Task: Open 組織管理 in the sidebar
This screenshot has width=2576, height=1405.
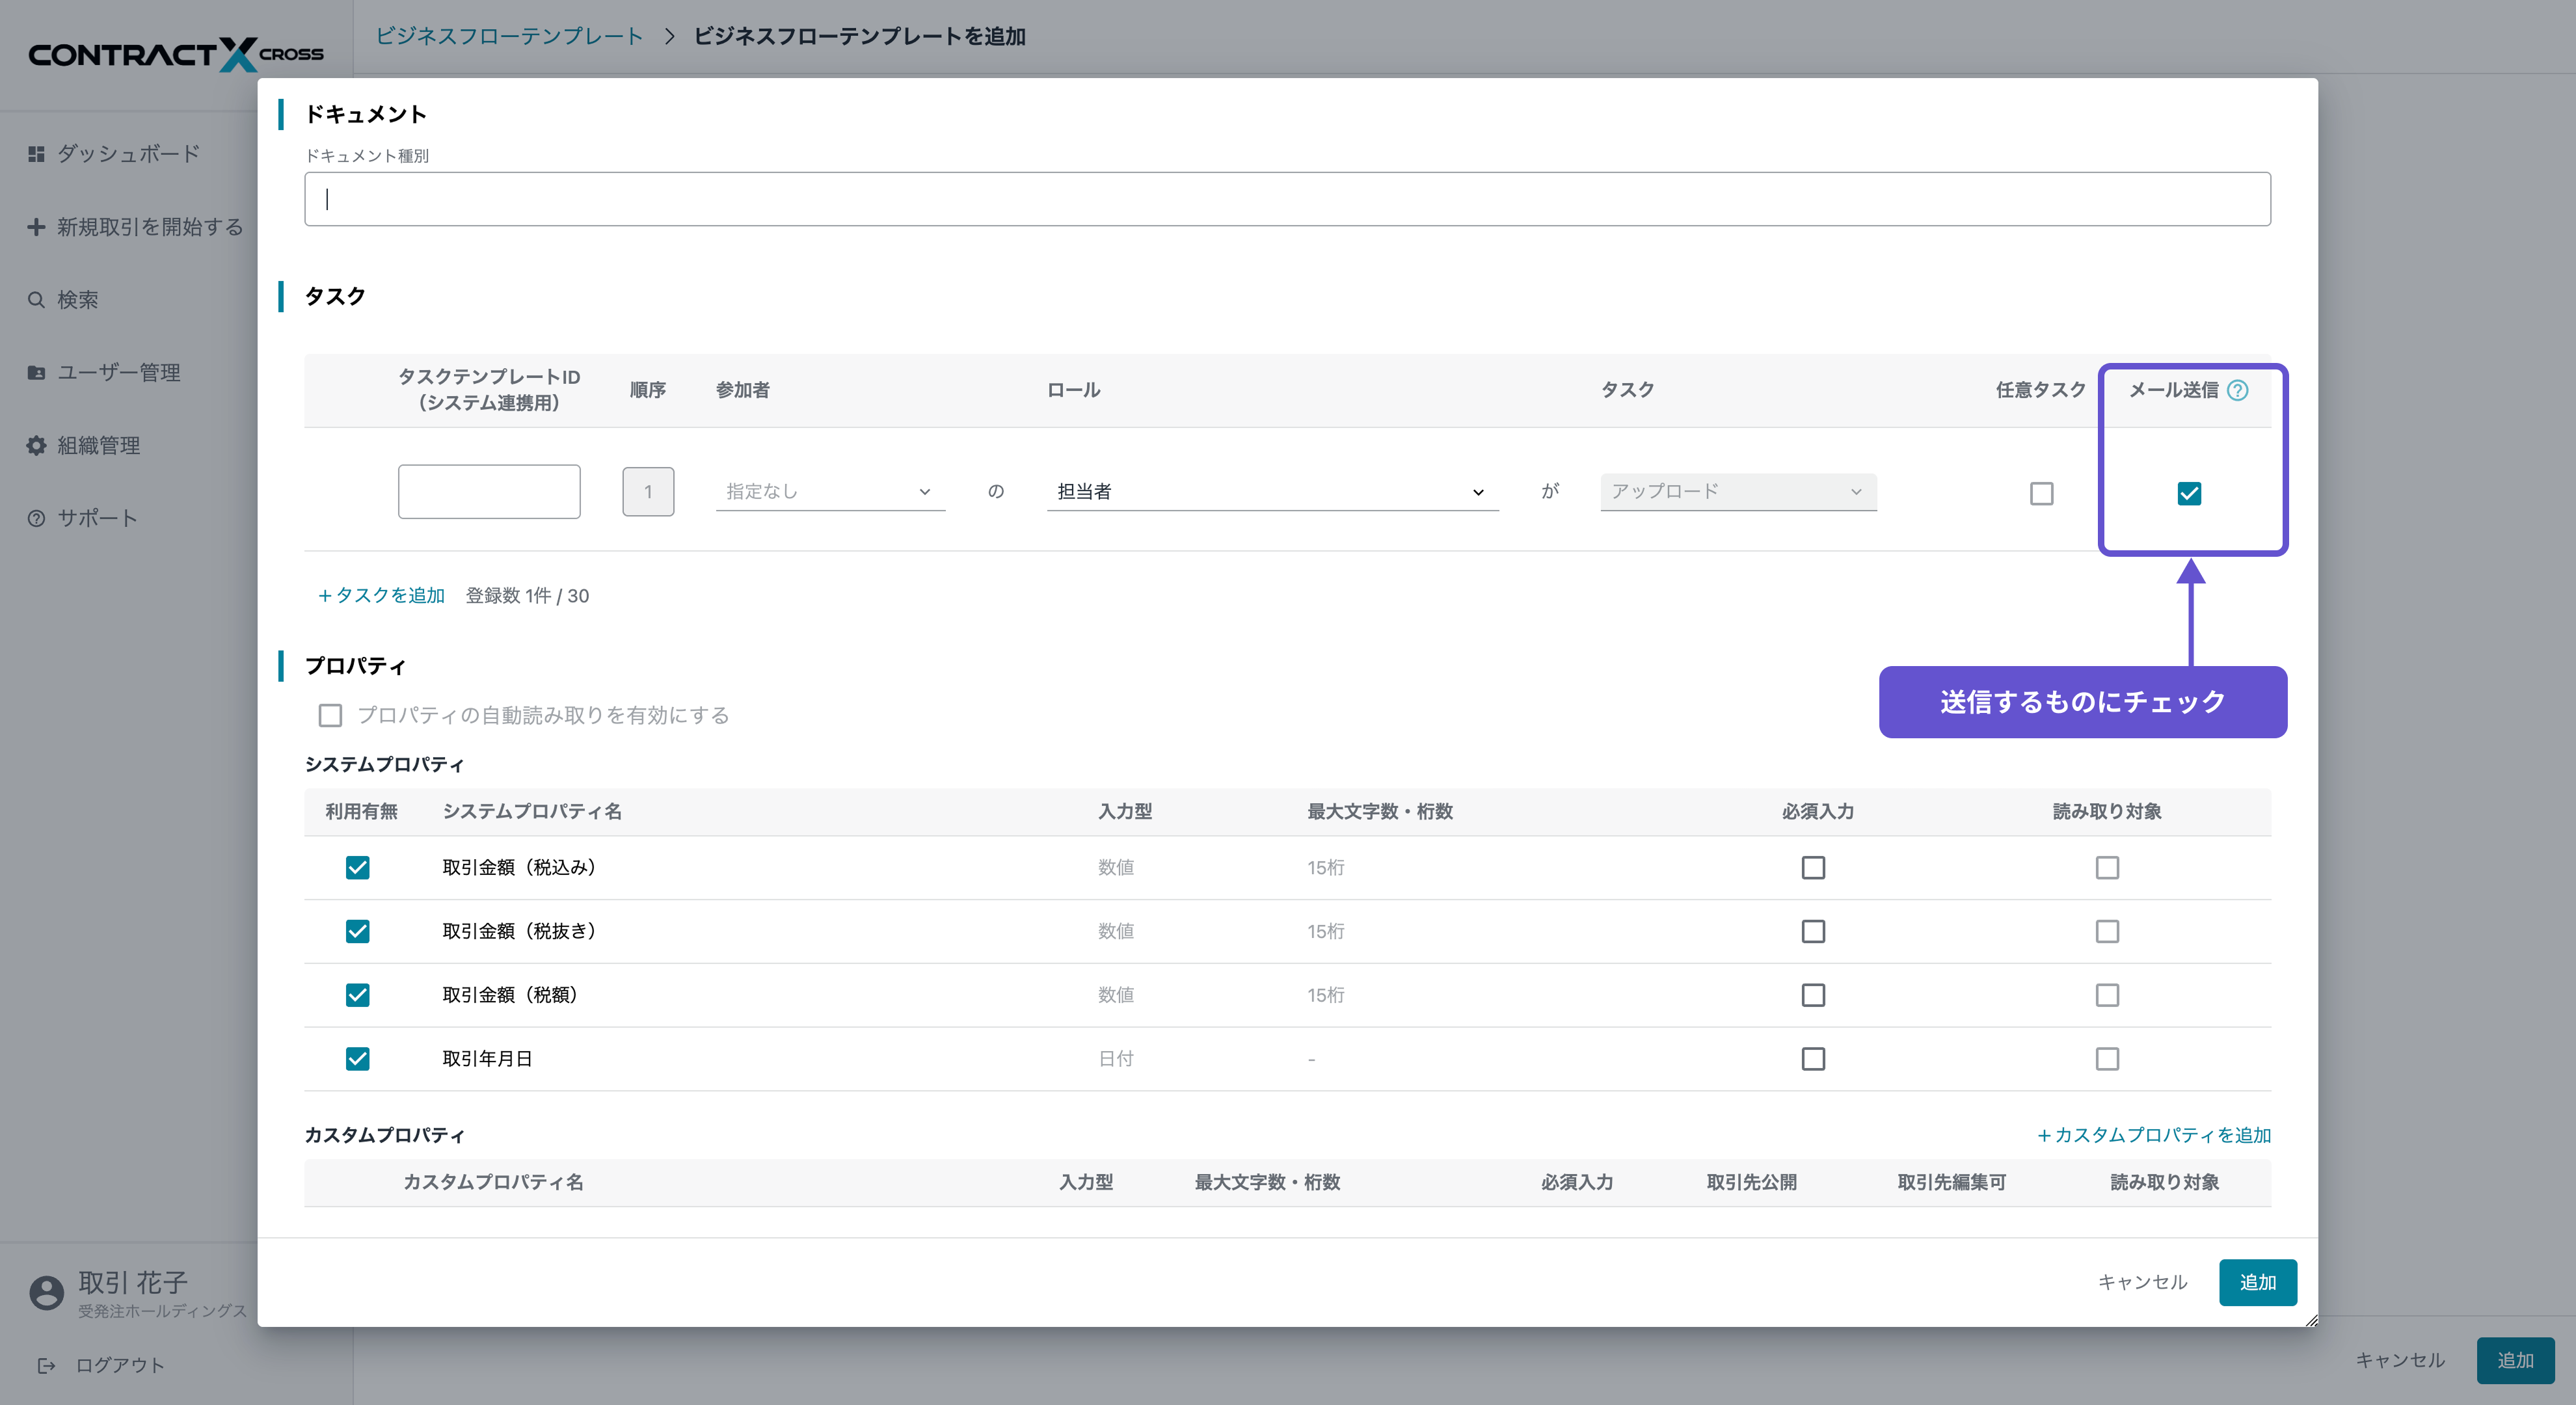Action: pos(98,446)
